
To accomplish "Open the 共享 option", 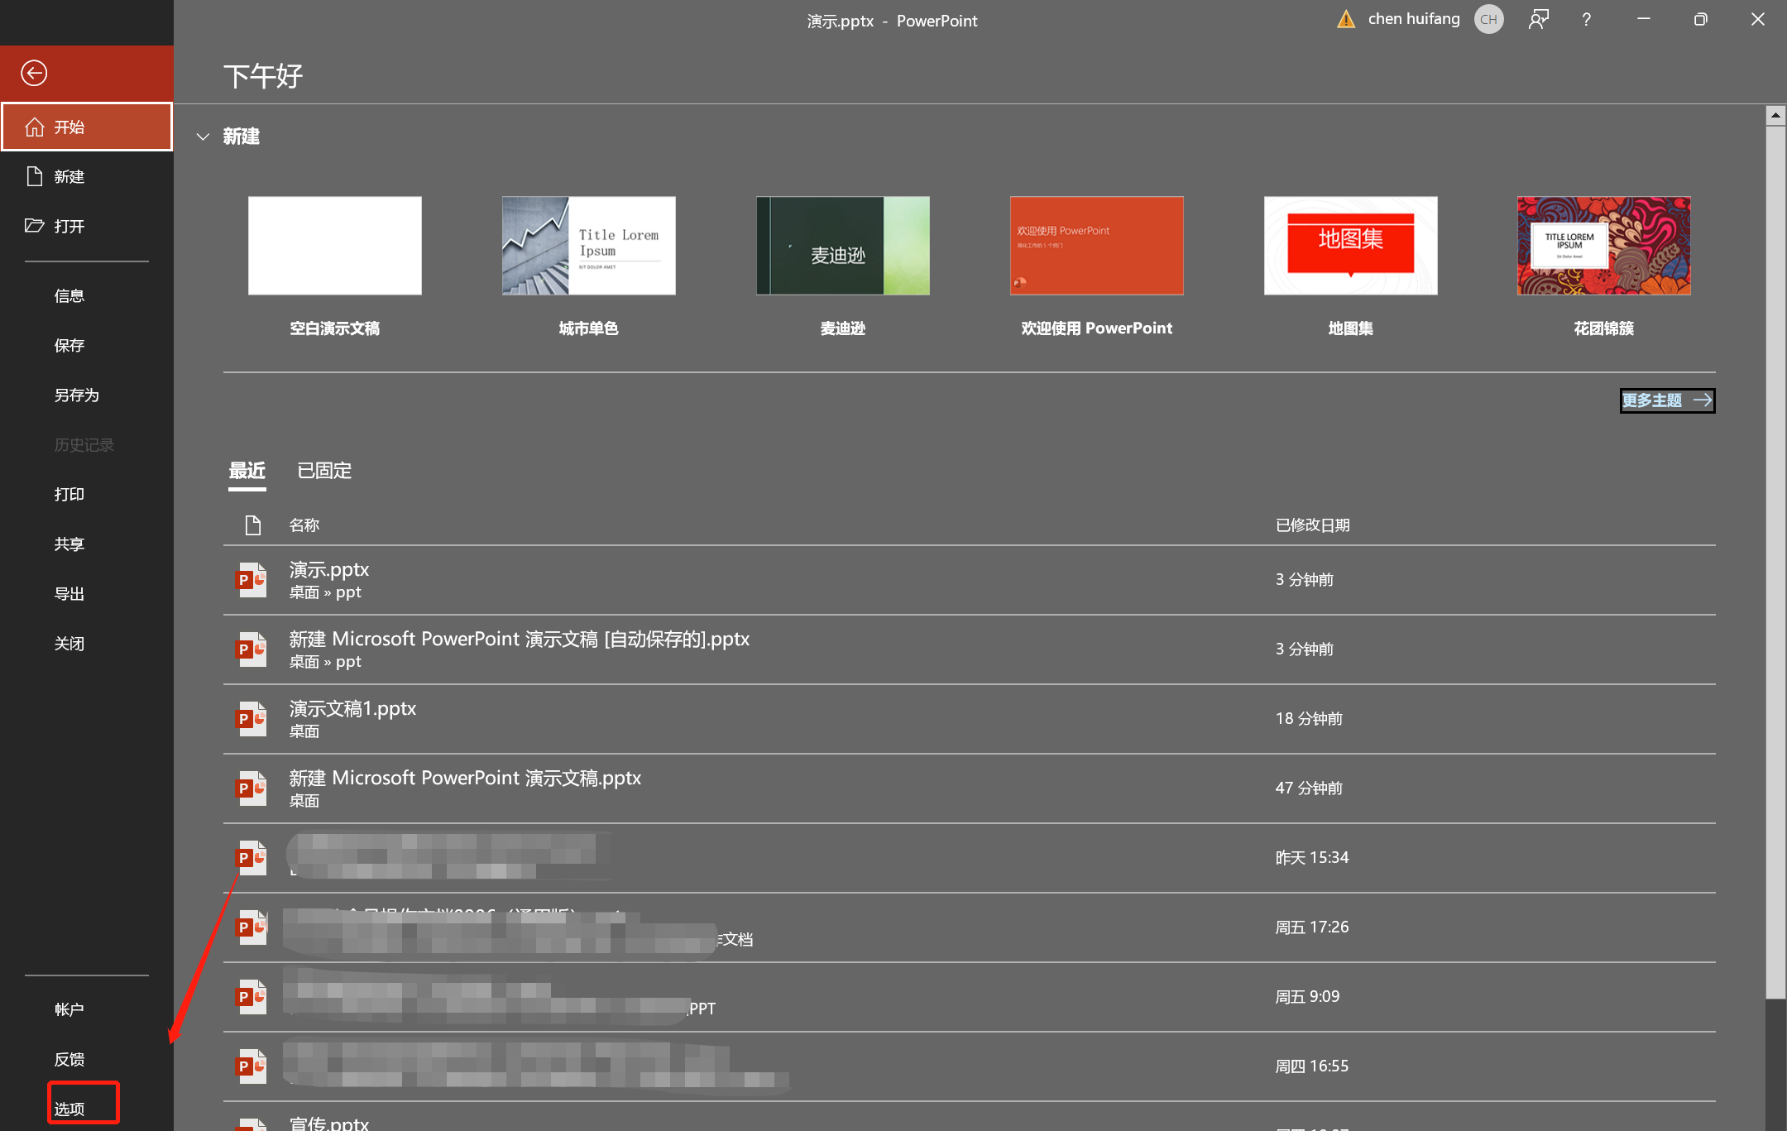I will [x=87, y=544].
